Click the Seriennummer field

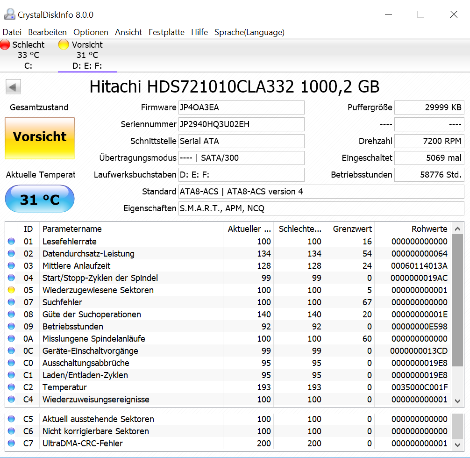pos(241,124)
